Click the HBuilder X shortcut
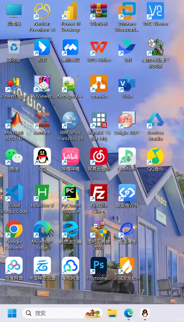This screenshot has height=322, width=184. [x=42, y=193]
